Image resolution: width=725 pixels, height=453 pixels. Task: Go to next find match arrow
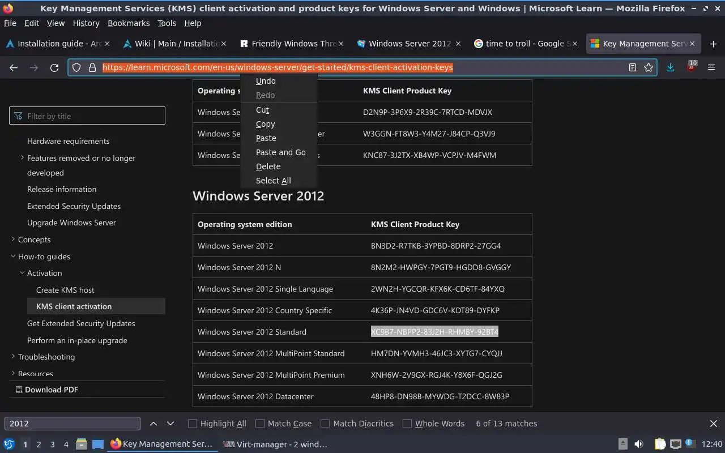(x=170, y=424)
